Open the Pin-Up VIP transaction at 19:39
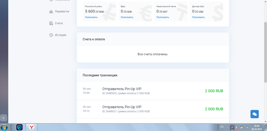Image resolution: width=267 pixels, height=131 pixels. 153,91
